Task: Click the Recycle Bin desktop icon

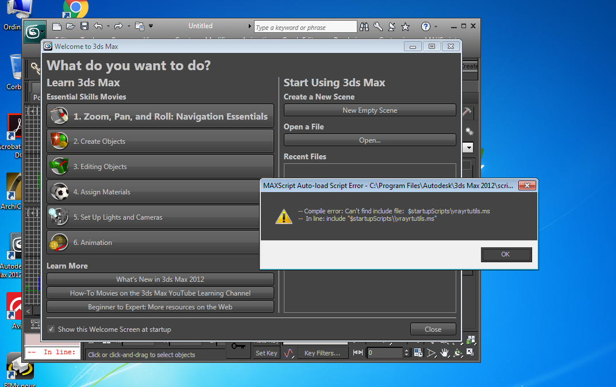Action: 16,67
